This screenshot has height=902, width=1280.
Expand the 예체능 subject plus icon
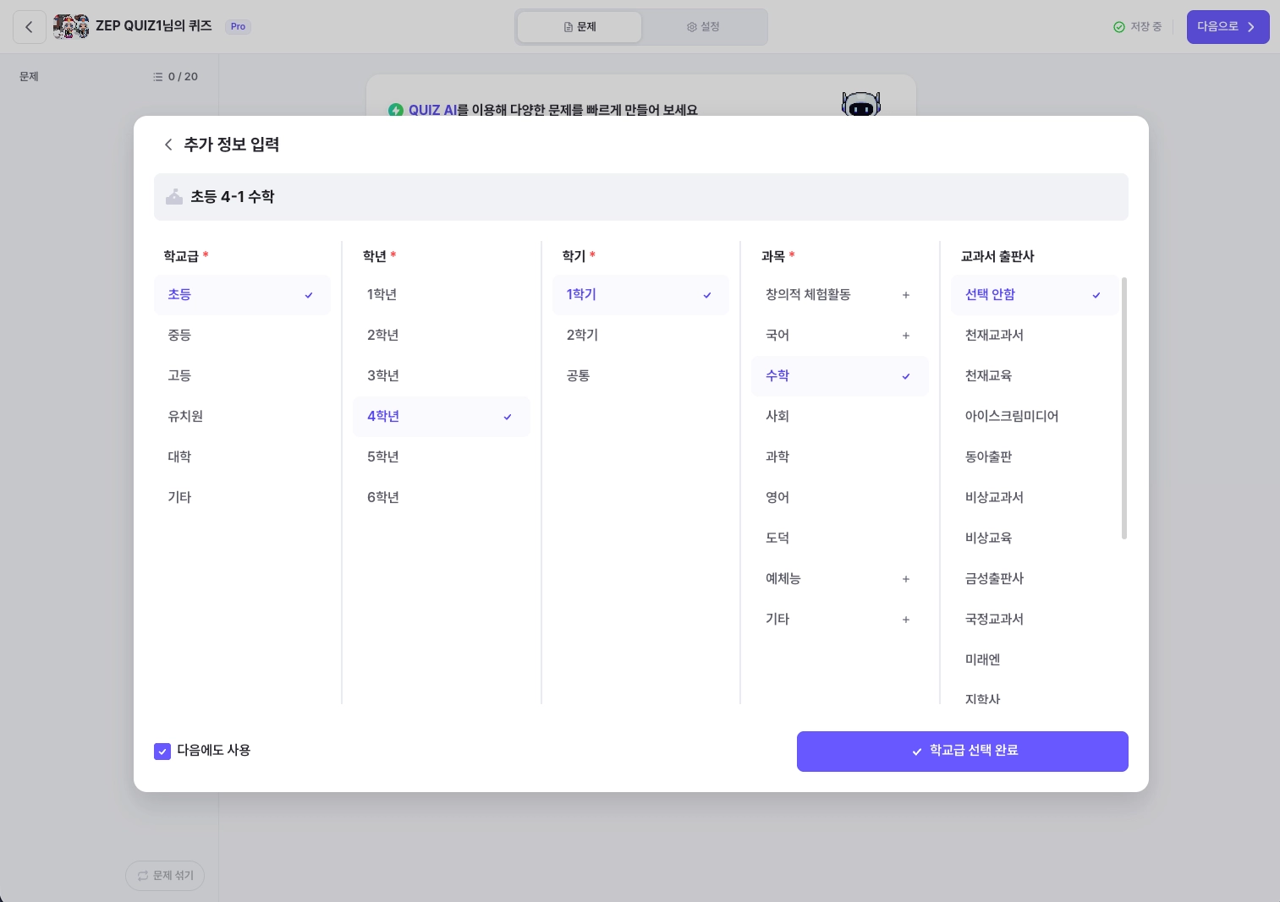[906, 579]
